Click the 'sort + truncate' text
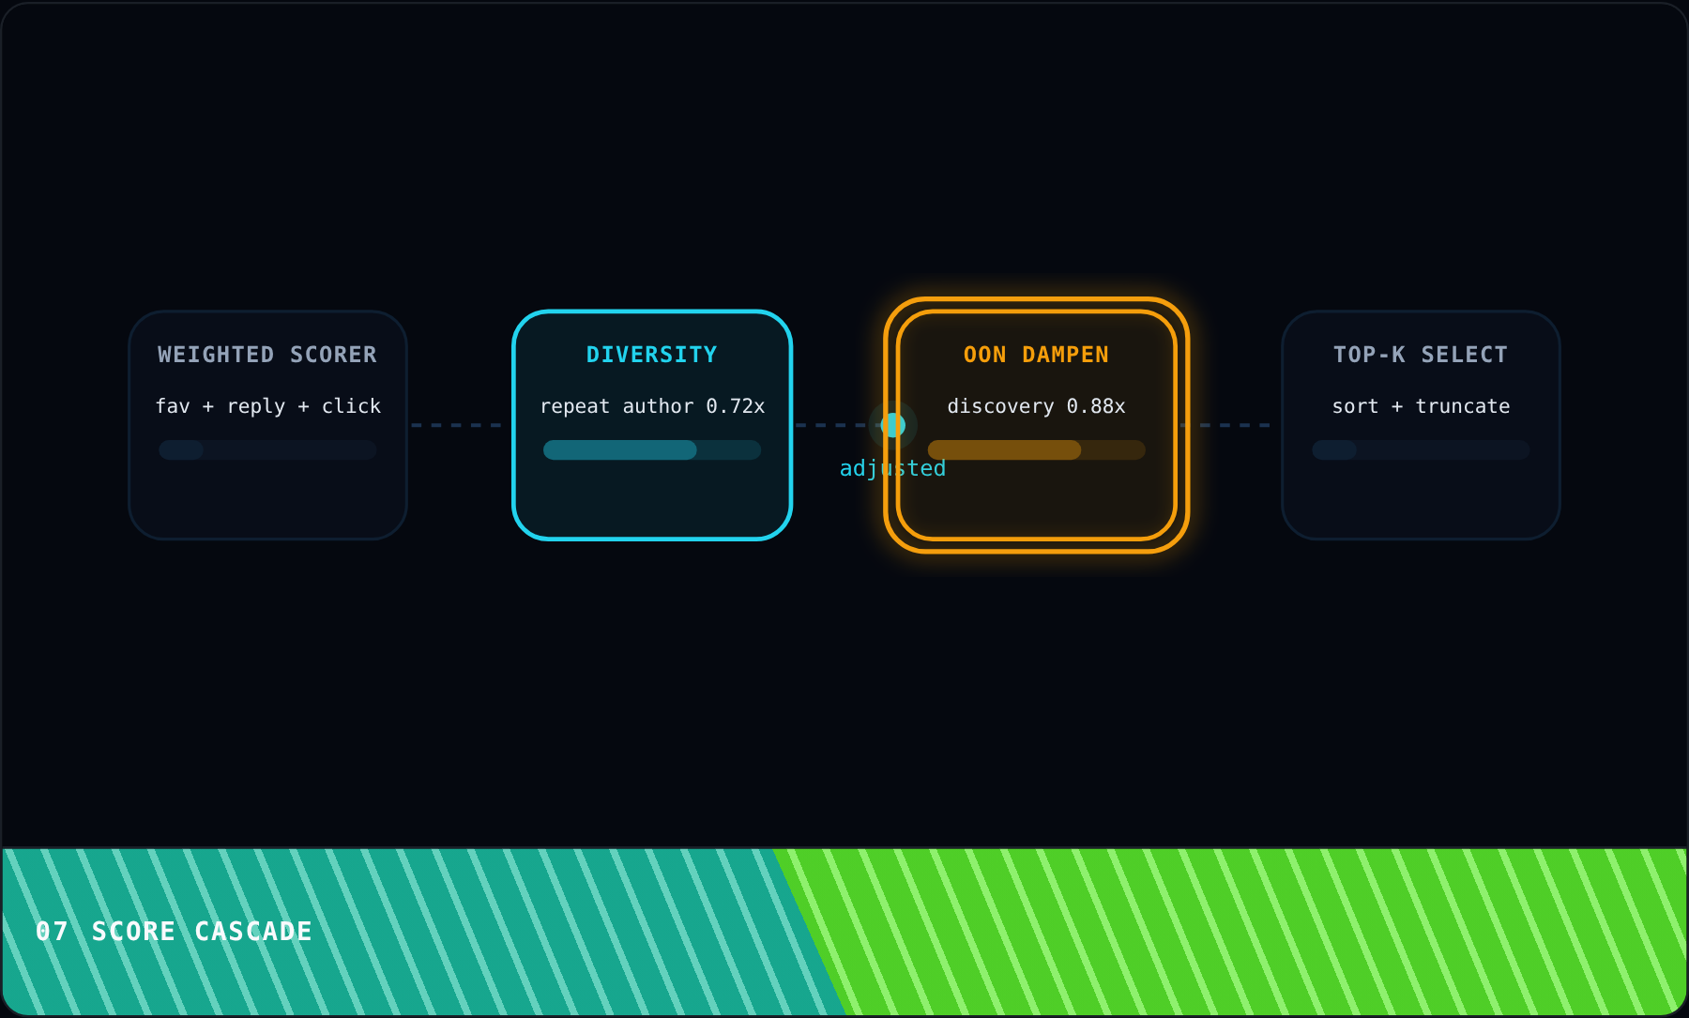Screen dimensions: 1689x1018 coord(1421,406)
